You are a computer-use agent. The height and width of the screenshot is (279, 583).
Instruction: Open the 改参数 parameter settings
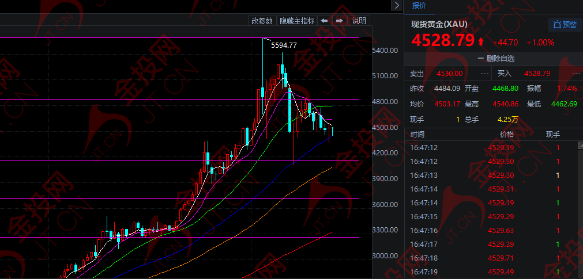pos(262,21)
